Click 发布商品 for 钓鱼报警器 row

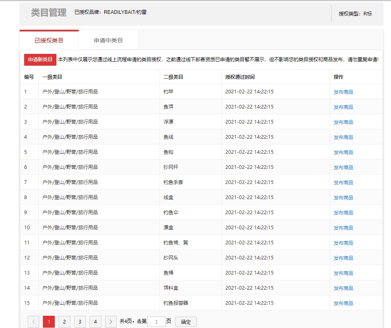point(343,304)
